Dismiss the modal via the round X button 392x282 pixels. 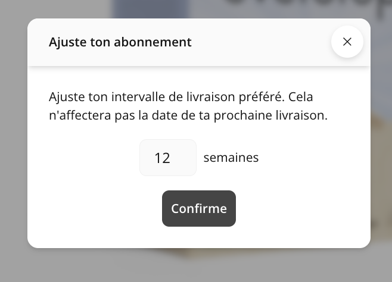pyautogui.click(x=347, y=42)
